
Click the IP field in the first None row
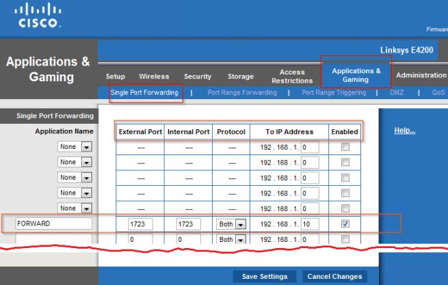(x=310, y=148)
